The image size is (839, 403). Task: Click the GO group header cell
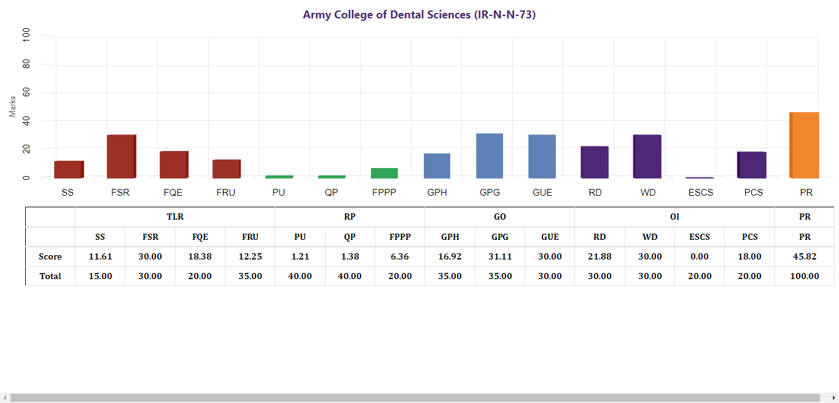pos(500,217)
